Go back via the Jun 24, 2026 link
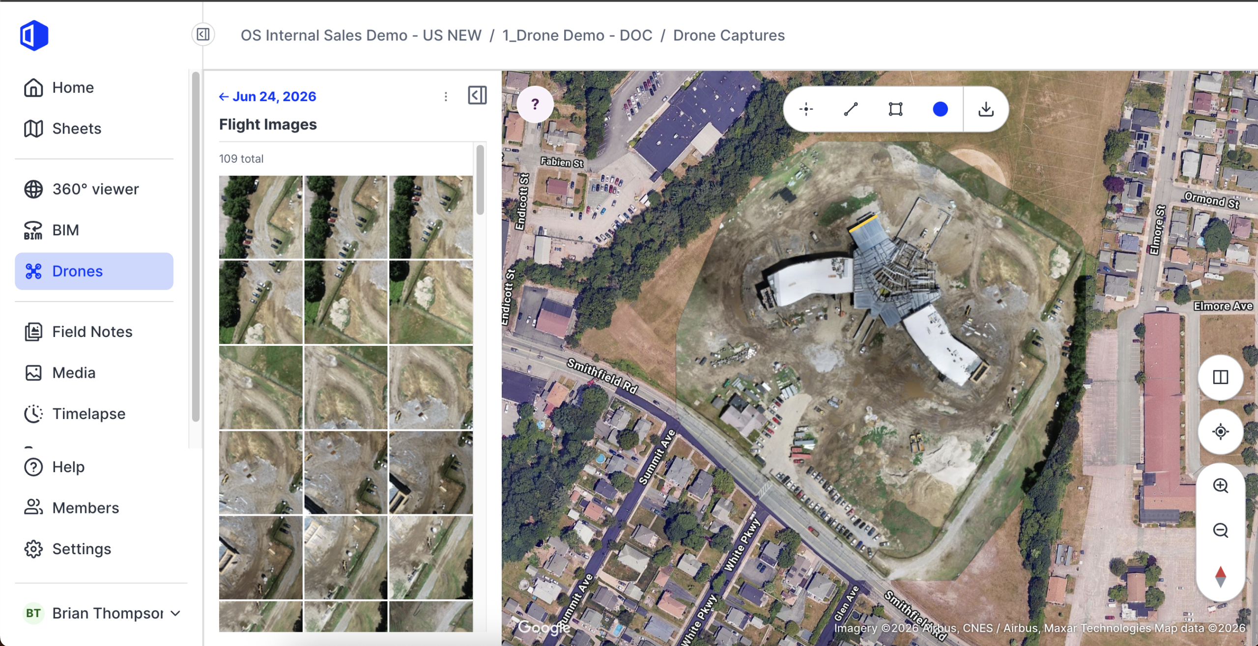 [267, 96]
